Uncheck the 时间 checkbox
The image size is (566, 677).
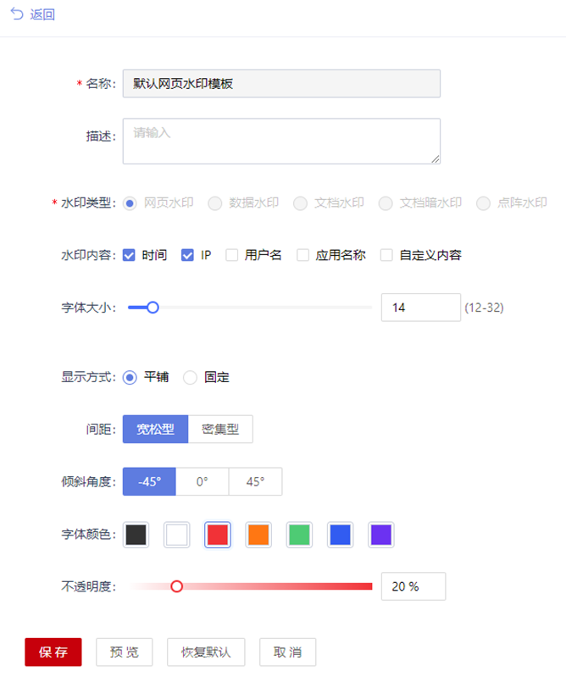[129, 255]
